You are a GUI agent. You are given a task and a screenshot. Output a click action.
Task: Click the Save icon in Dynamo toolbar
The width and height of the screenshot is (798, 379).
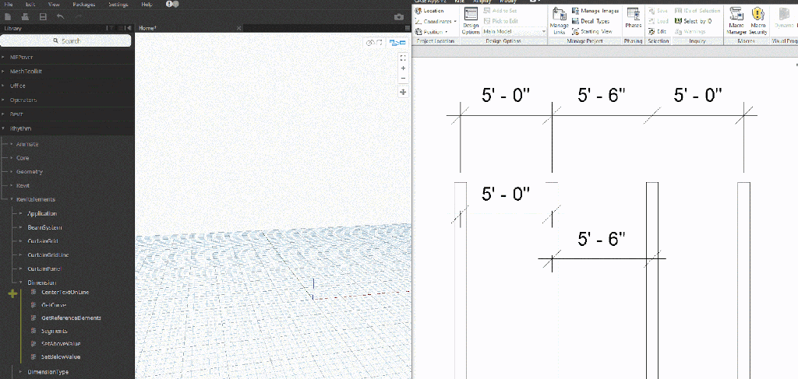click(43, 16)
